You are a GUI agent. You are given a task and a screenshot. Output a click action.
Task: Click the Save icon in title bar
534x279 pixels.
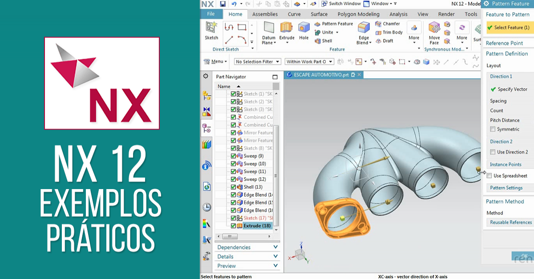coord(222,4)
